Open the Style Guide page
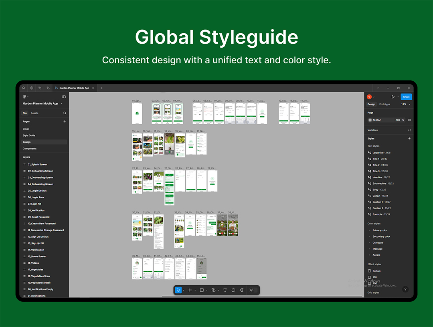Viewport: 433px width, 327px height. pyautogui.click(x=29, y=135)
